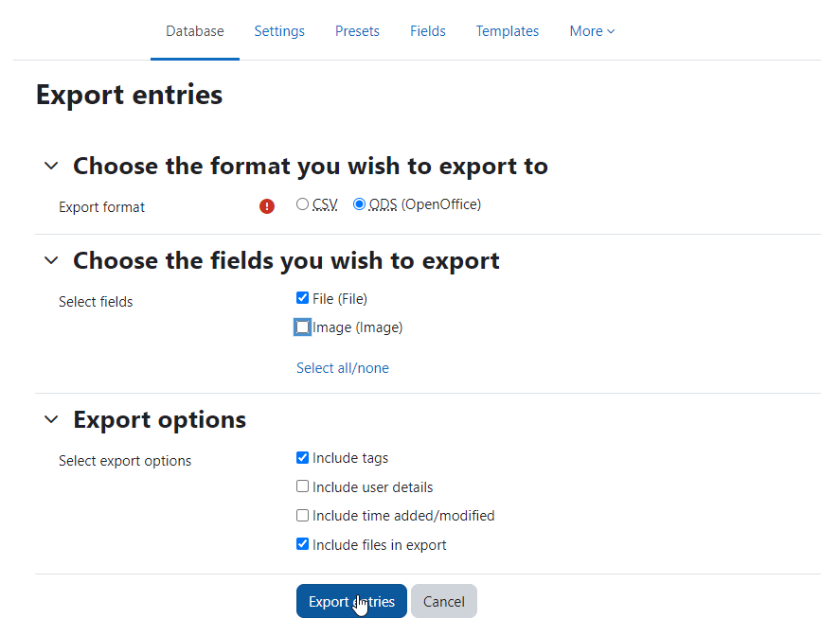
Task: Collapse the fields to export section chevron
Action: pos(51,260)
